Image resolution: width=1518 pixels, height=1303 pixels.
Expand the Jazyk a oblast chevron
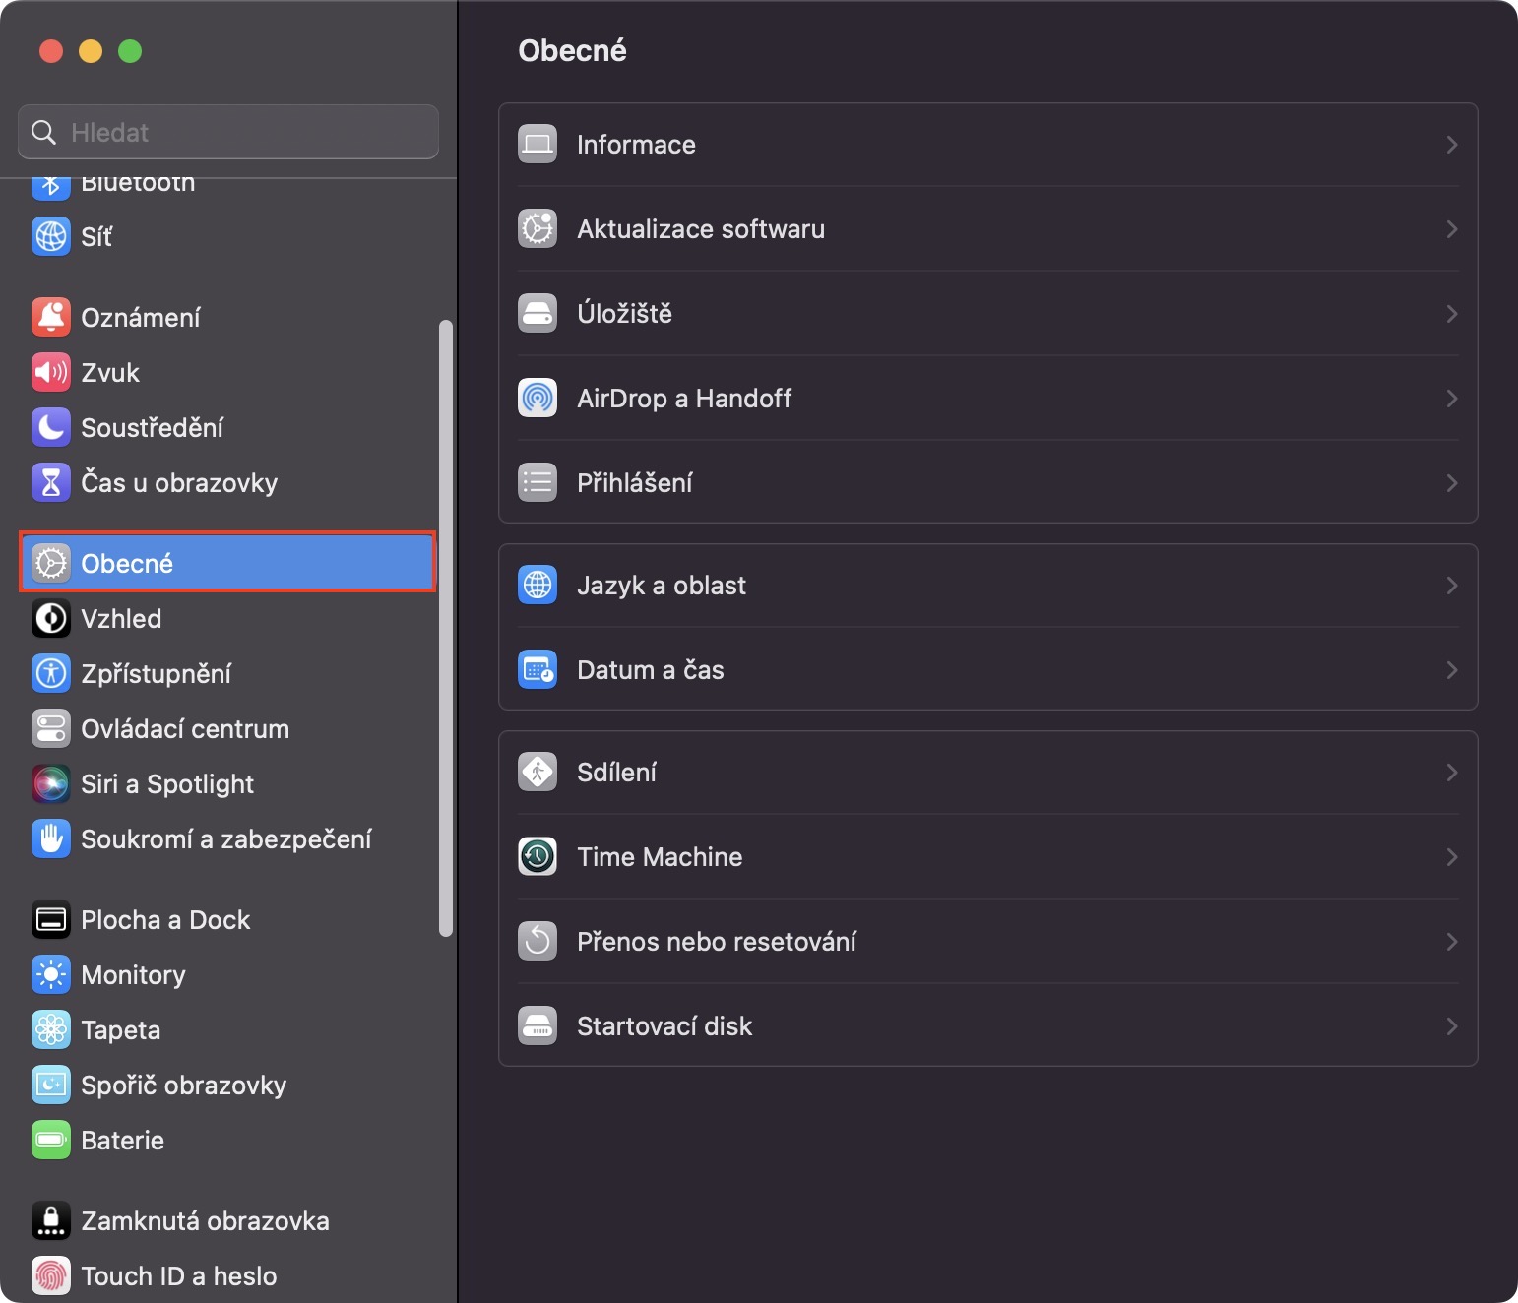pyautogui.click(x=1451, y=586)
